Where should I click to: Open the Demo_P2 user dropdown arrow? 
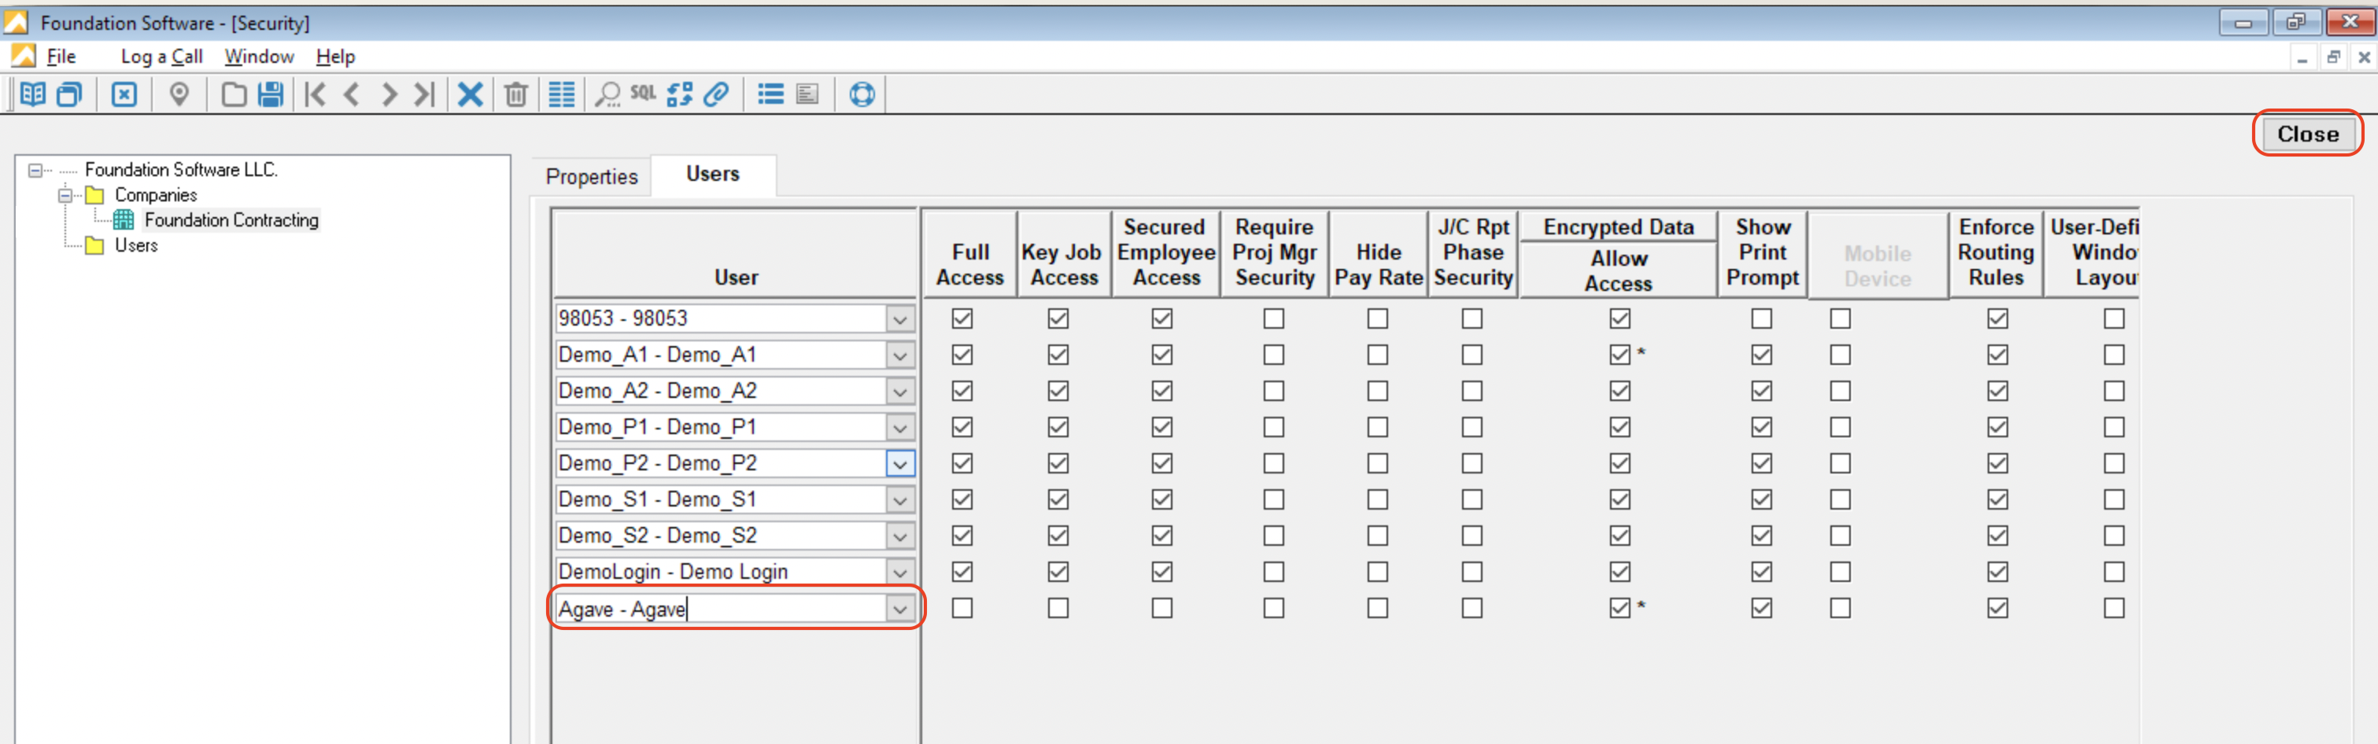coord(899,464)
